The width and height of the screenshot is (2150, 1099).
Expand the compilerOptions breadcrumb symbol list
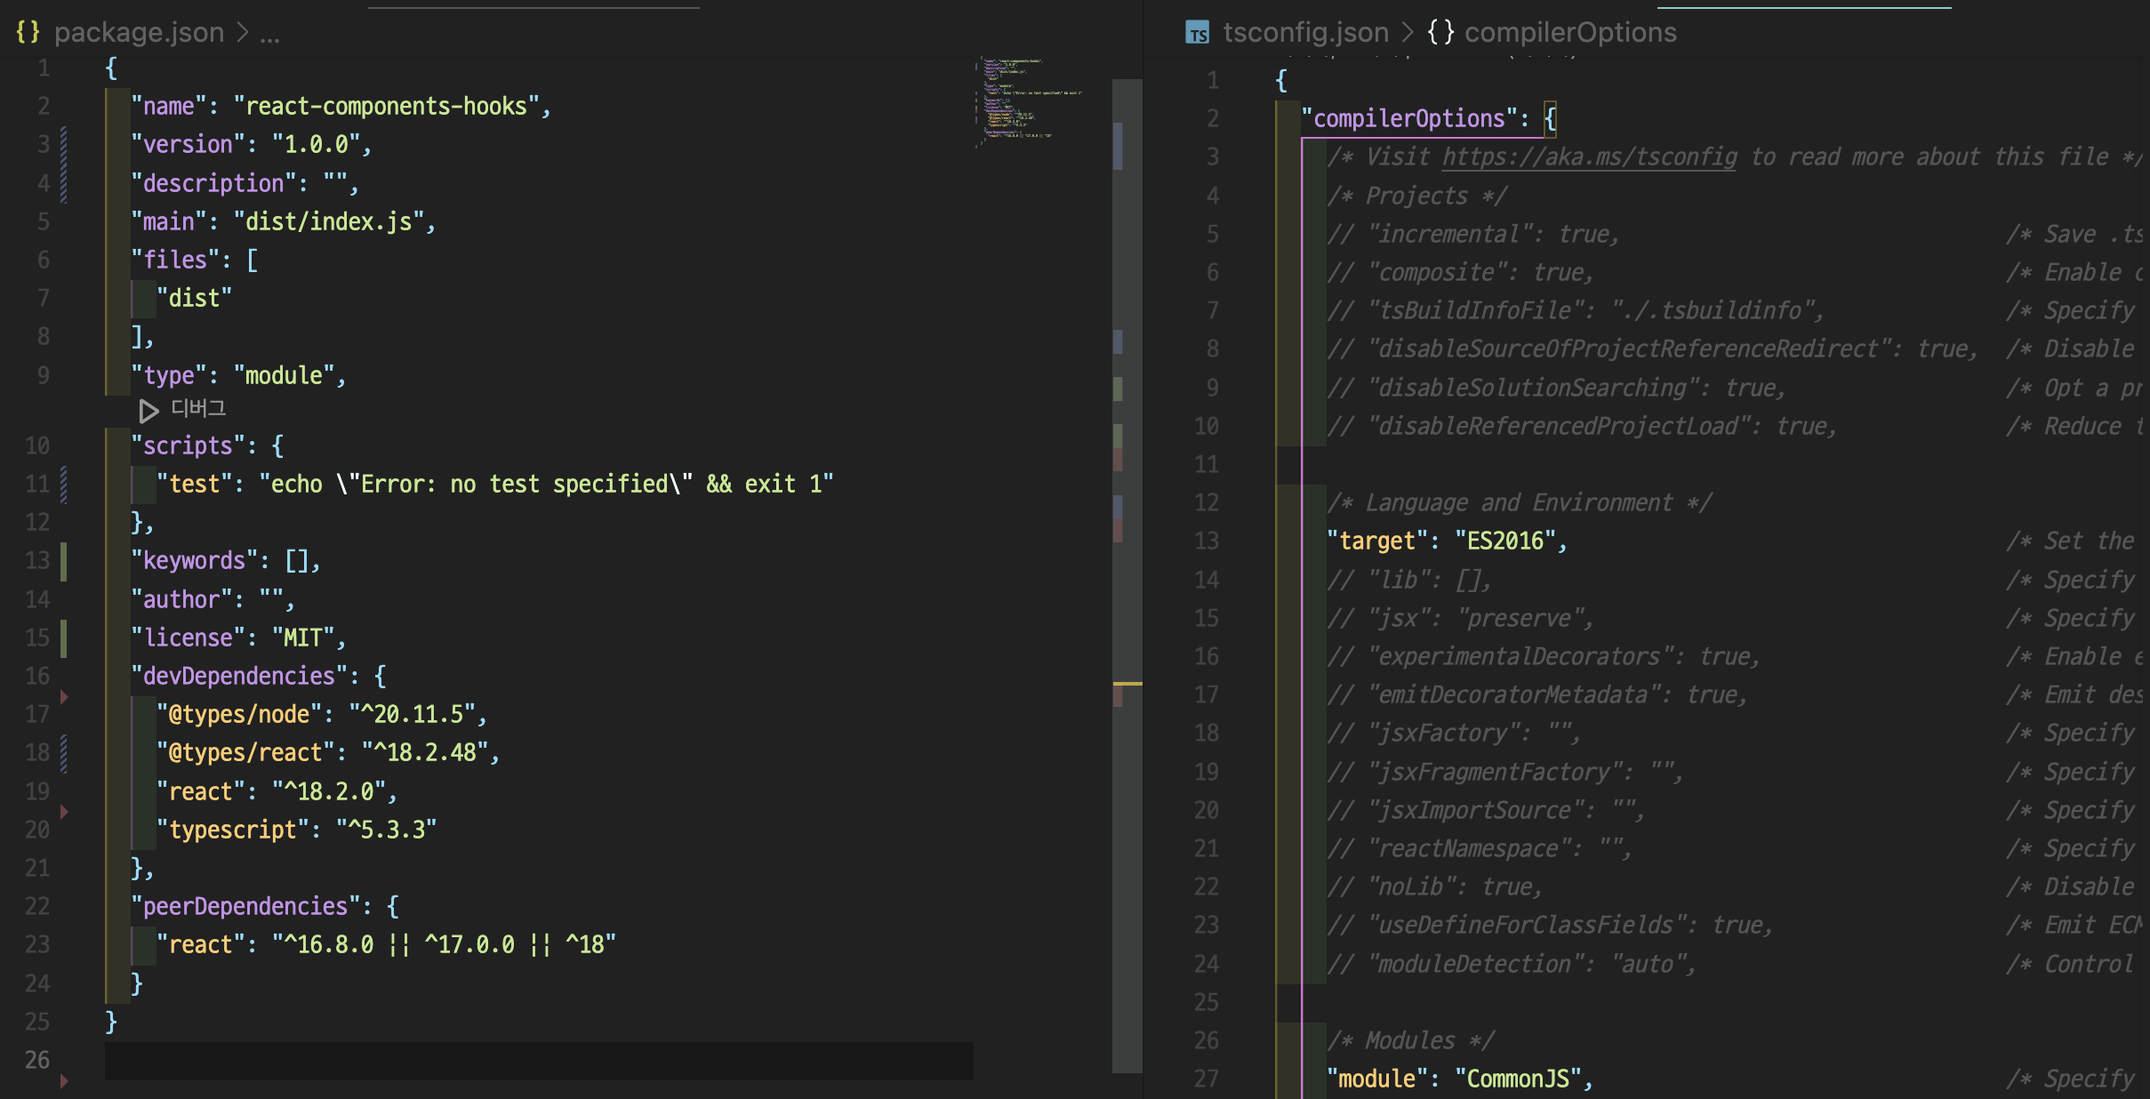click(1570, 32)
